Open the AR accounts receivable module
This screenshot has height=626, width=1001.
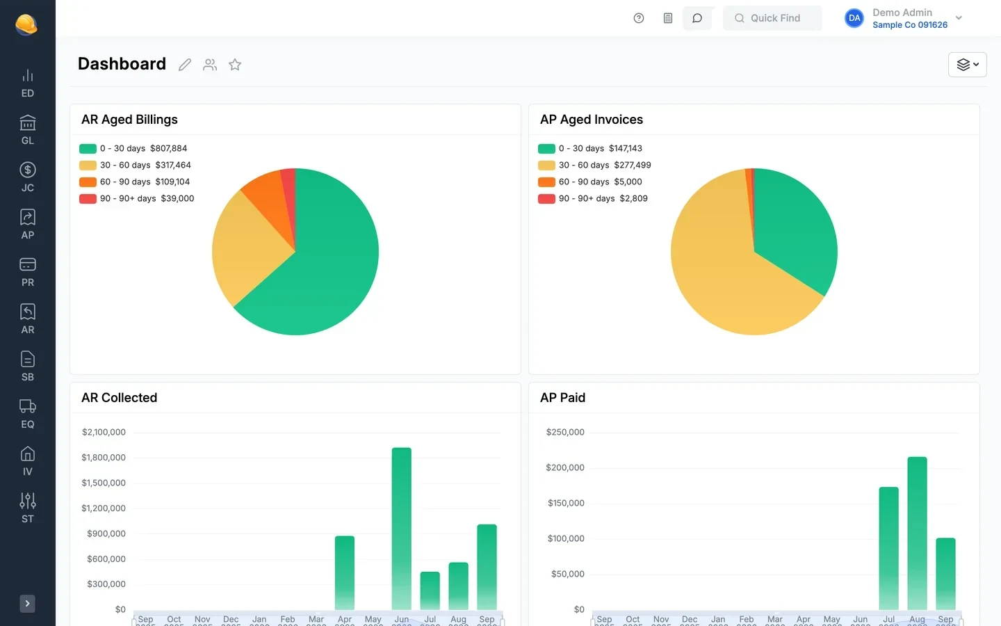(x=27, y=320)
